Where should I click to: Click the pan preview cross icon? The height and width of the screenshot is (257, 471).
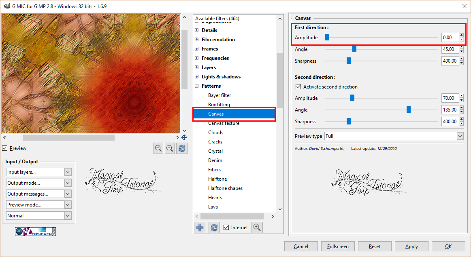click(x=184, y=137)
